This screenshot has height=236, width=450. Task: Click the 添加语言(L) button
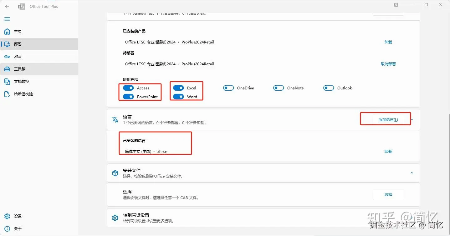(388, 120)
